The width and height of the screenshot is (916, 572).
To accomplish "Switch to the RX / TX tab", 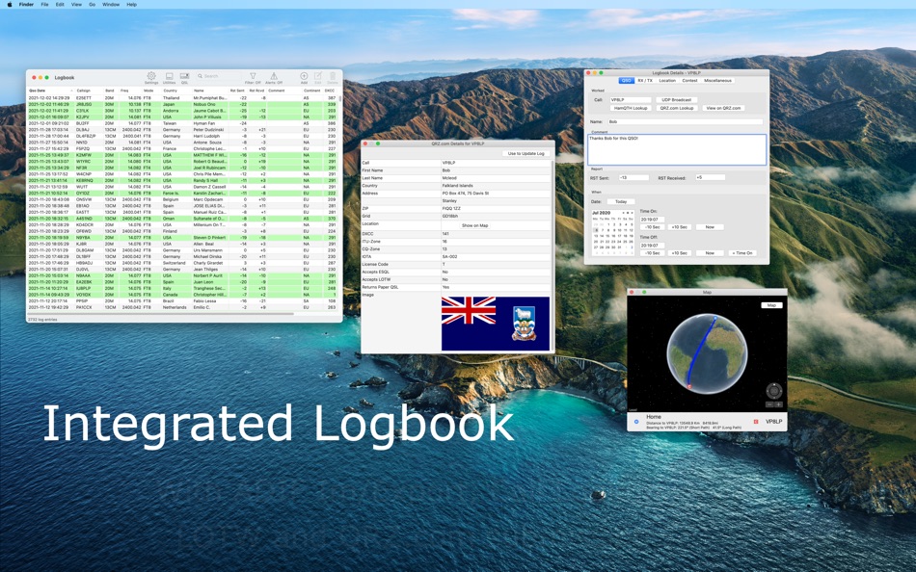I will [645, 81].
